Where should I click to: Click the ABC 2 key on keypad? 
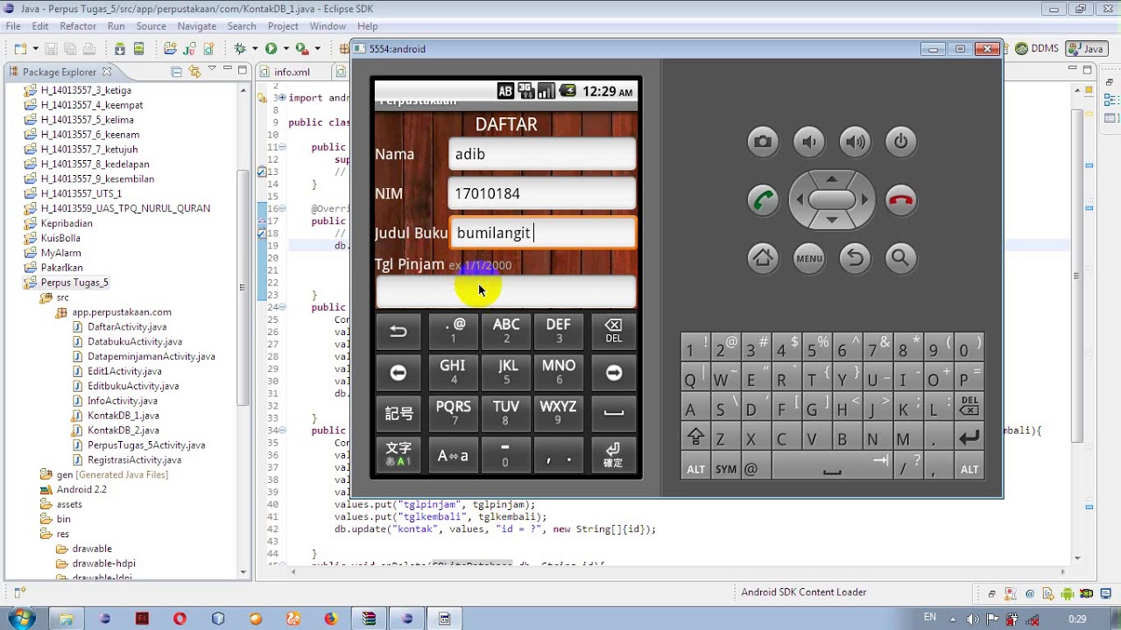click(x=505, y=331)
